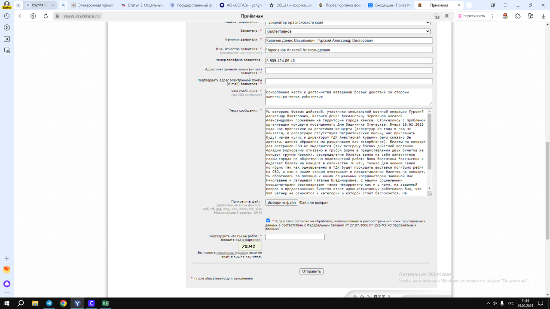The image size is (550, 309).
Task: Open the Yandex Mail icon in the sidebar
Action: tap(7, 270)
